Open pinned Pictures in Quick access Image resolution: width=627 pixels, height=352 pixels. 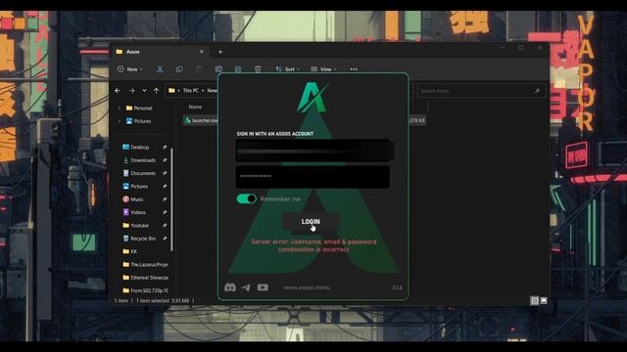coord(135,186)
